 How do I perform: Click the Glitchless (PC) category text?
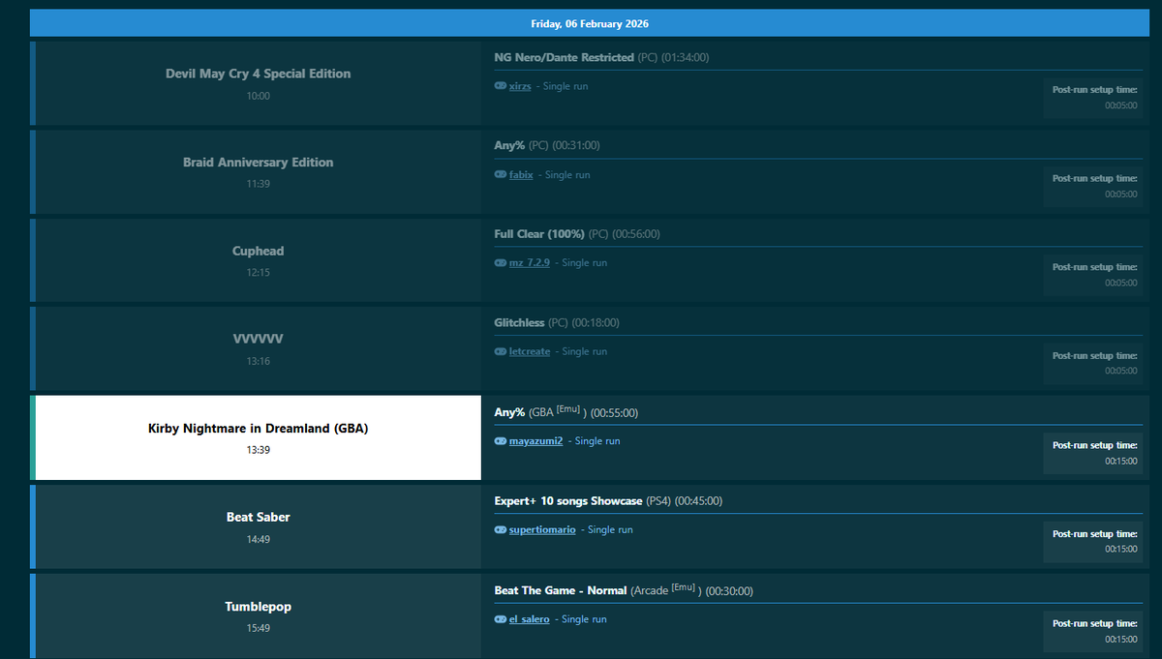click(x=557, y=322)
